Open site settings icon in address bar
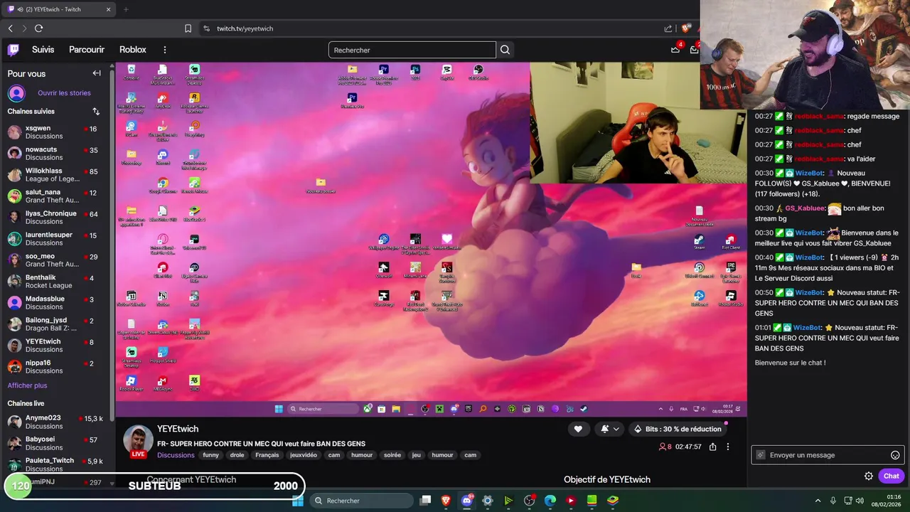This screenshot has height=512, width=910. (x=206, y=28)
